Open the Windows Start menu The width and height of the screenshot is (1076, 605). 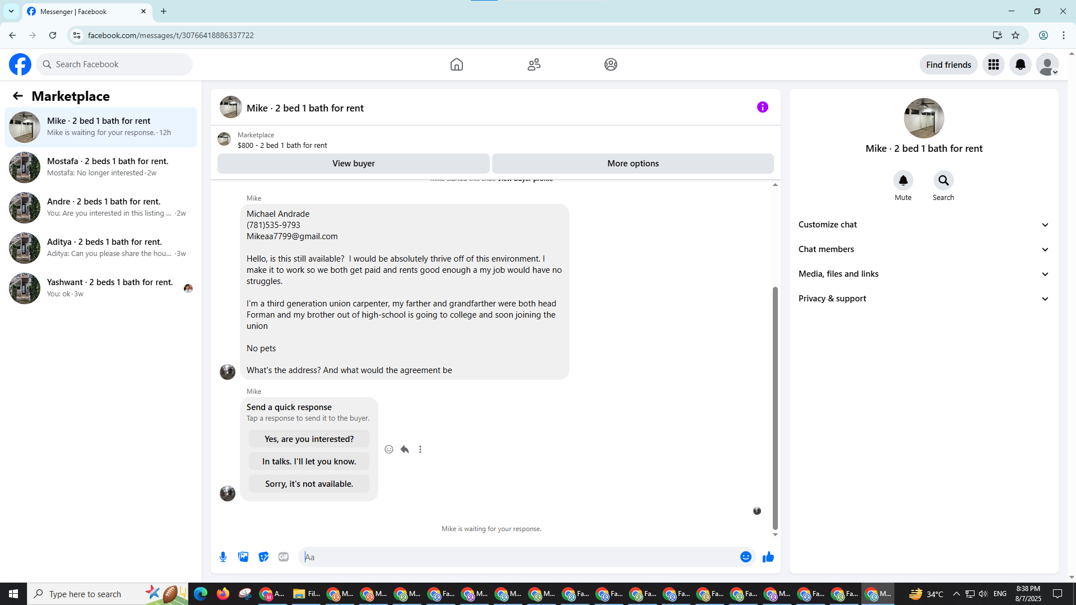[x=13, y=594]
